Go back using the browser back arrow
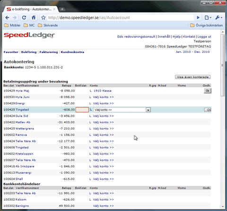This screenshot has width=227, height=211. click(7, 18)
